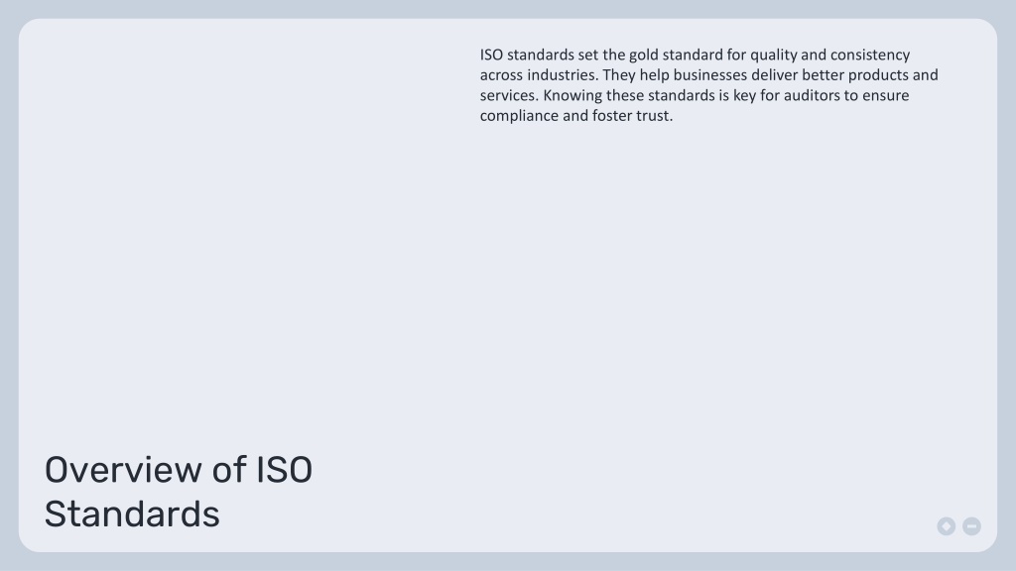Click 'services.' at start of third line
The height and width of the screenshot is (571, 1016).
509,96
